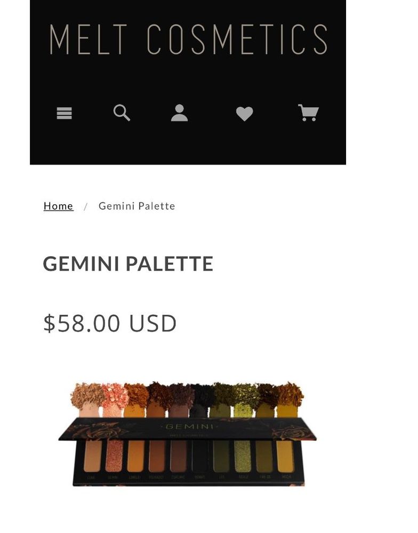Click the $58.00 USD price
The width and height of the screenshot is (418, 533).
coord(110,323)
